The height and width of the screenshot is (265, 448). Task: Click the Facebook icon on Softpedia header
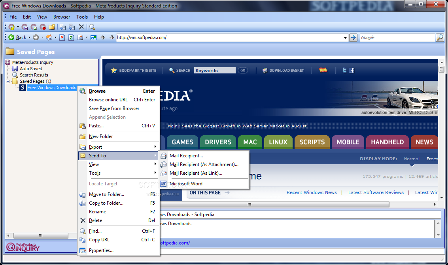pos(352,70)
